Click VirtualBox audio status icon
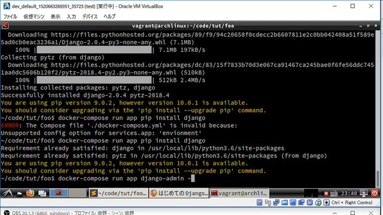This screenshot has height=215, width=383. (268, 202)
